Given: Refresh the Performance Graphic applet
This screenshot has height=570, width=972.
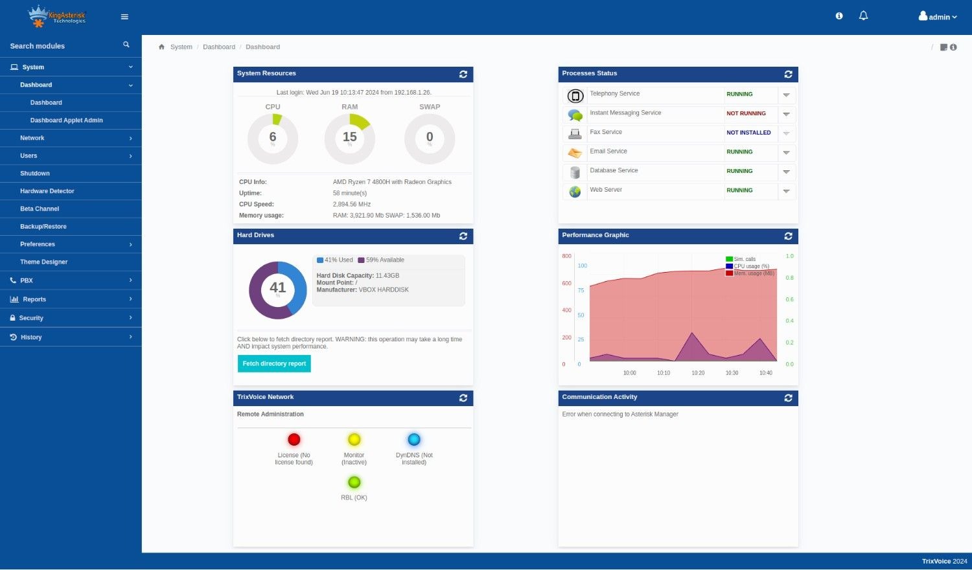Looking at the screenshot, I should pos(788,236).
